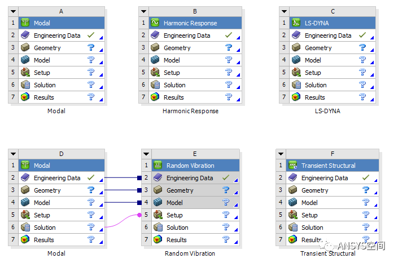Click Results cube icon in system D
The height and width of the screenshot is (263, 398).
point(25,239)
